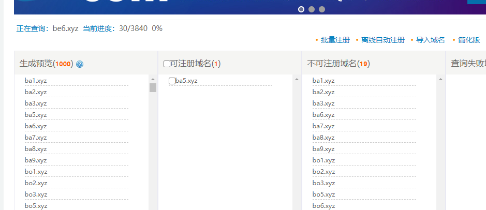Click the scroll-up arrow in 可注册域名 list
This screenshot has width=486, height=210.
point(297,79)
